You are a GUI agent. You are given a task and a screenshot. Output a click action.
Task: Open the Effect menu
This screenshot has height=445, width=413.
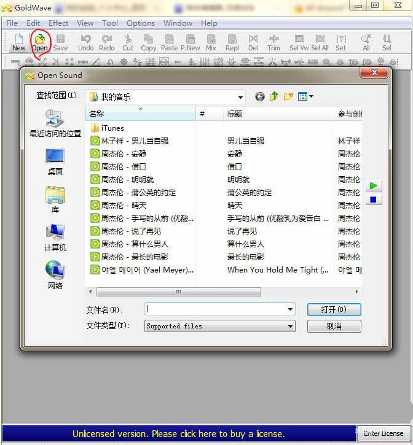pos(58,23)
